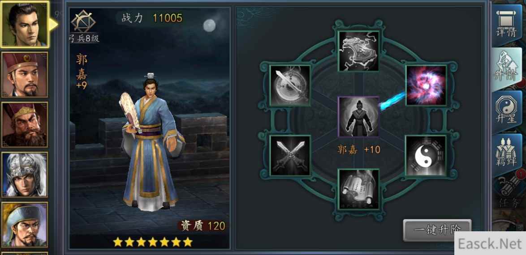Viewport: 526px width, 255px height.
Task: Select the scroll material slot
Action: 358,190
